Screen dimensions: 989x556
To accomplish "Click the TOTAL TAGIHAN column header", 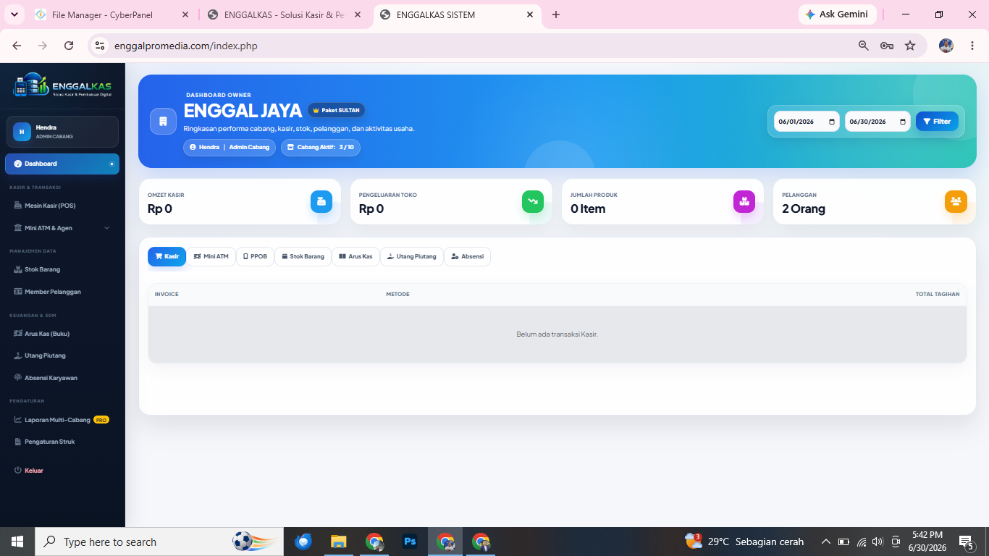I will click(938, 294).
